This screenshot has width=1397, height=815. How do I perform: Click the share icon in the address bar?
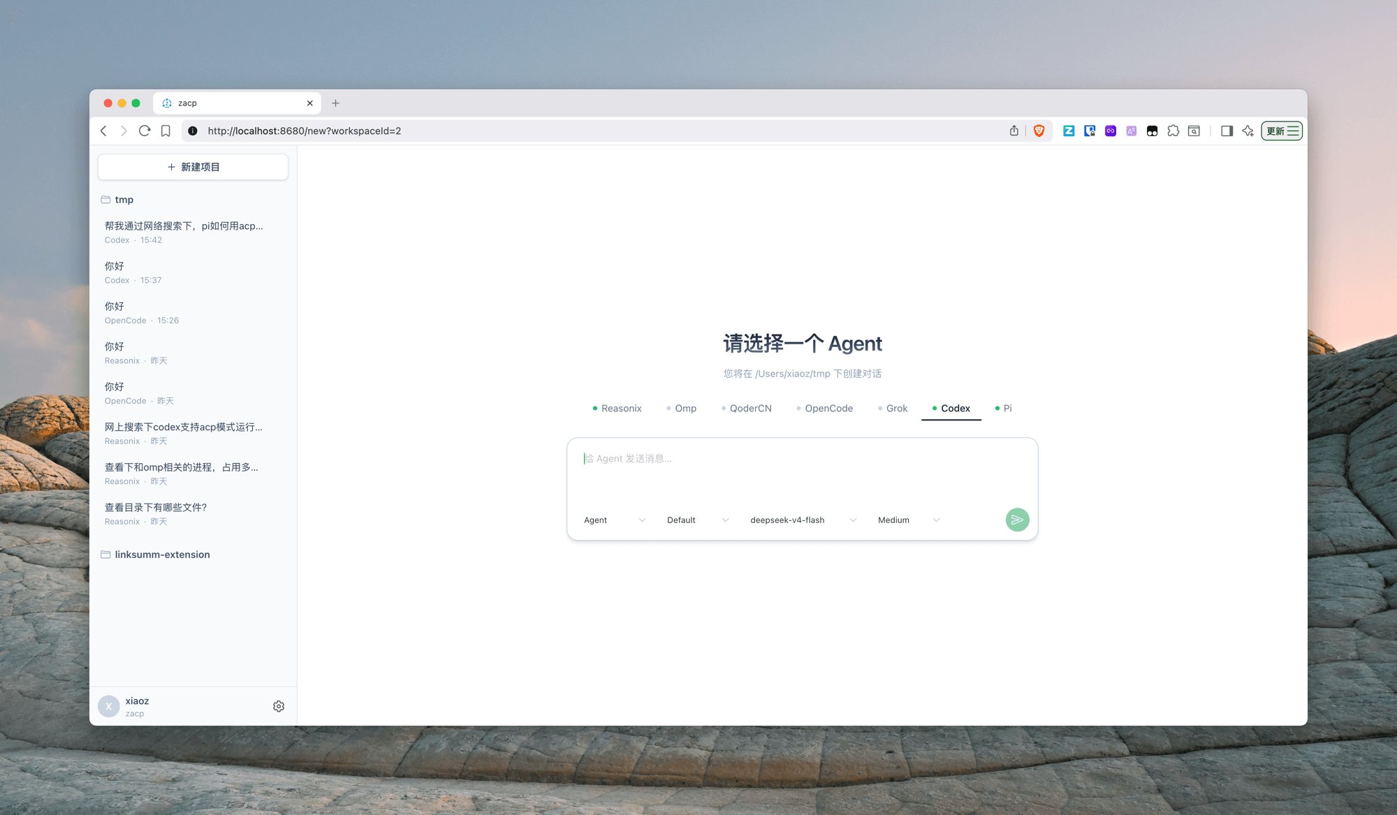point(1014,131)
